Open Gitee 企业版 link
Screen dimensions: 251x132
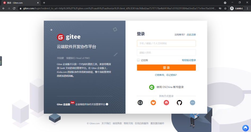[x=63, y=105]
